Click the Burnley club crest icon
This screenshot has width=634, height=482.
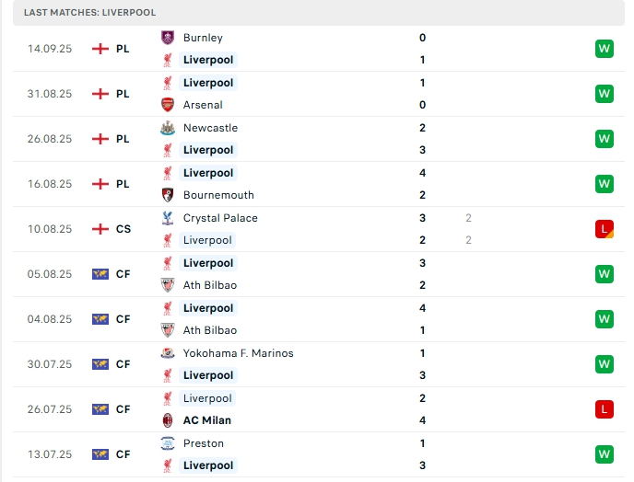167,38
